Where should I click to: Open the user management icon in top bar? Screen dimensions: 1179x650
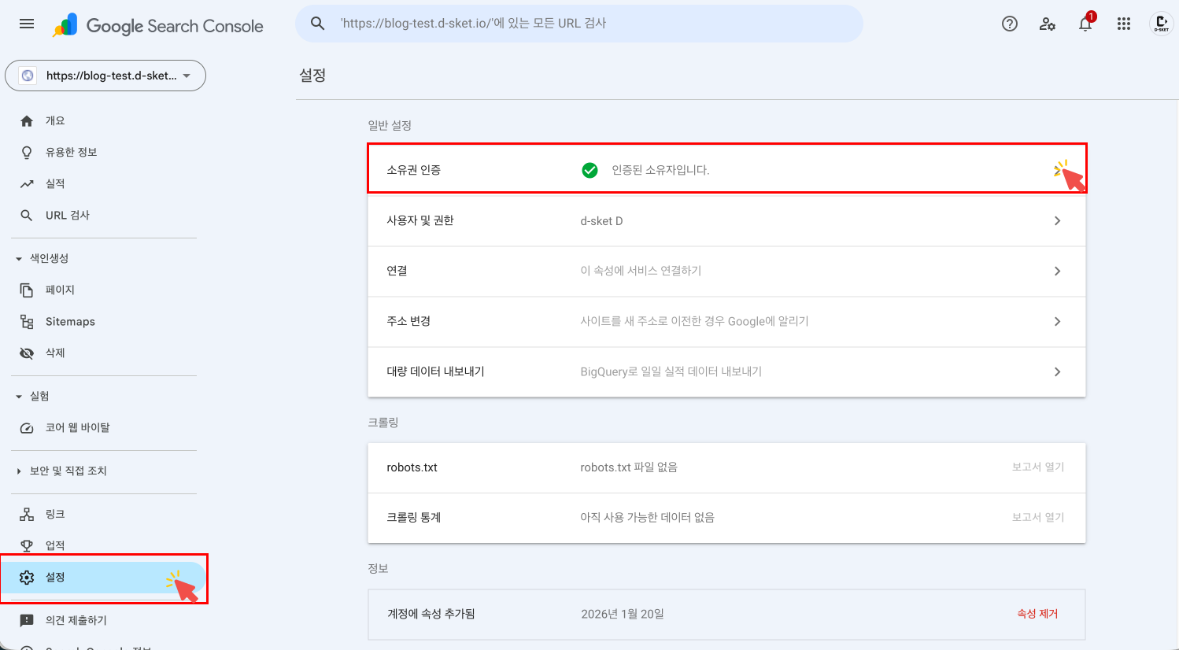click(x=1047, y=24)
